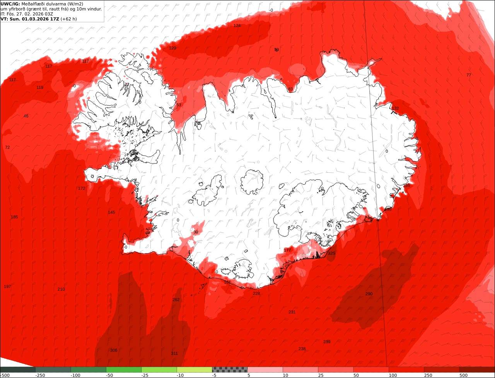This screenshot has height=378, width=495.
Task: Click the map value 119
Action: click(x=40, y=87)
